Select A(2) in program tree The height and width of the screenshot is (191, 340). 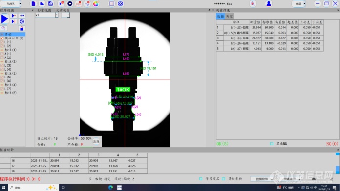point(8,57)
